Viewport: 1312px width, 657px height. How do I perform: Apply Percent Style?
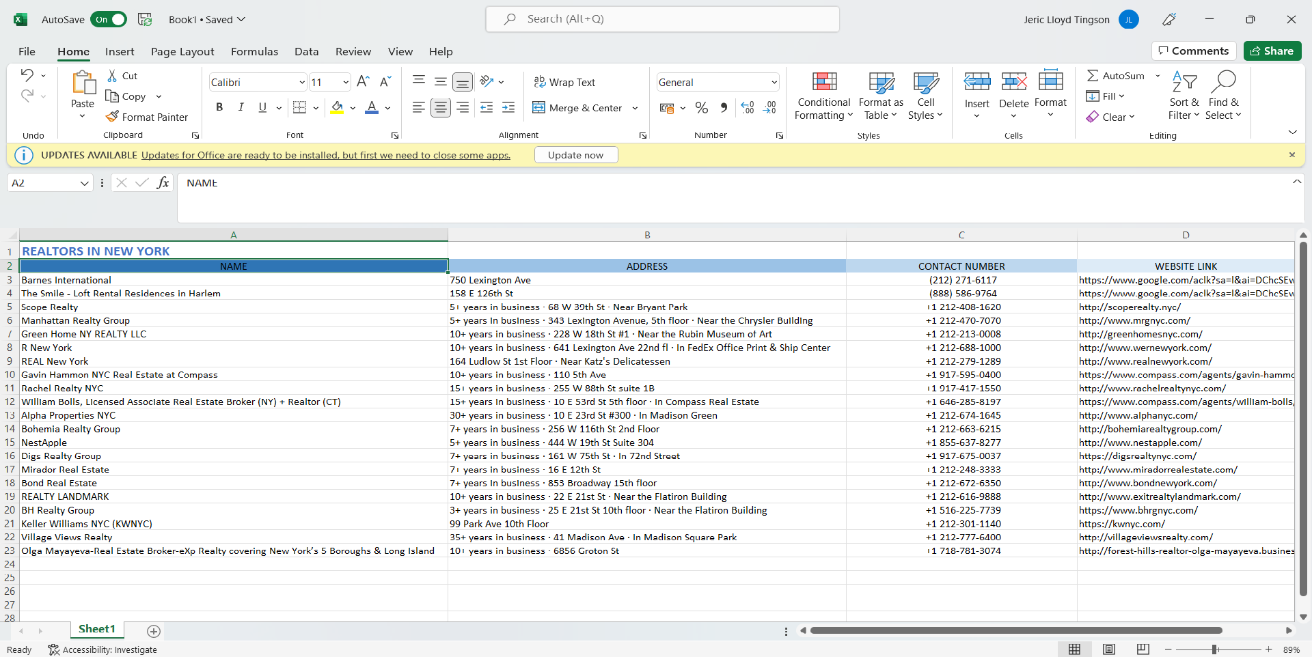click(701, 107)
